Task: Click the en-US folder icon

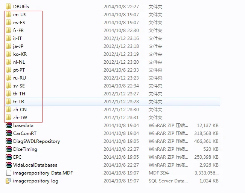Action: tap(8, 15)
